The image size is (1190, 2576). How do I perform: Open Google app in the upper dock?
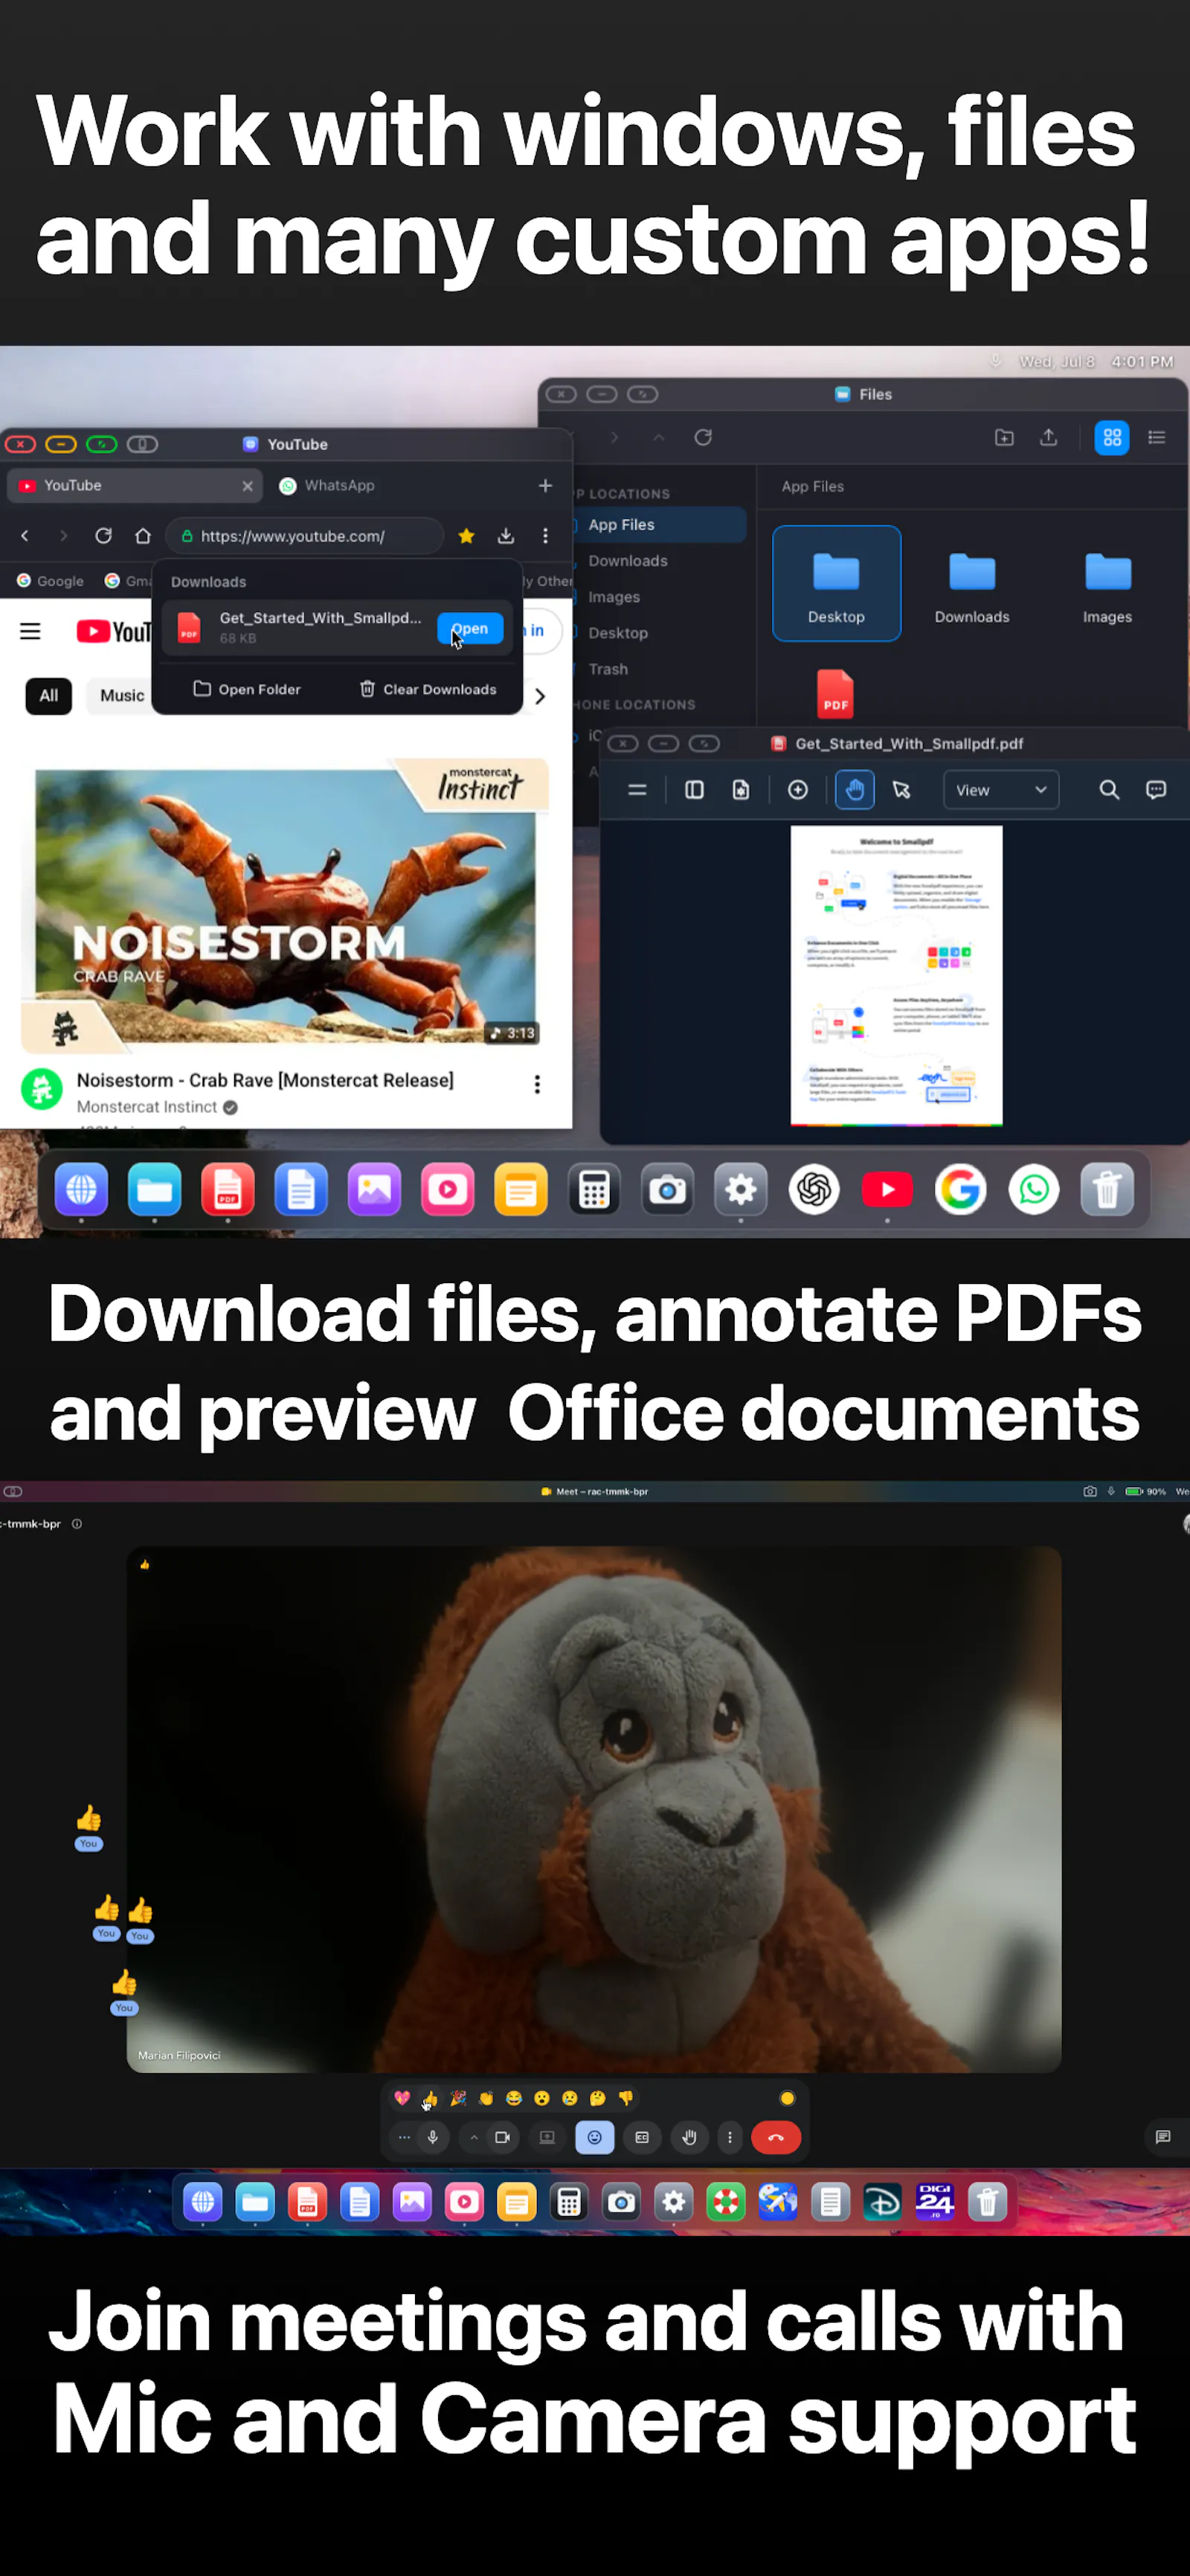point(961,1190)
